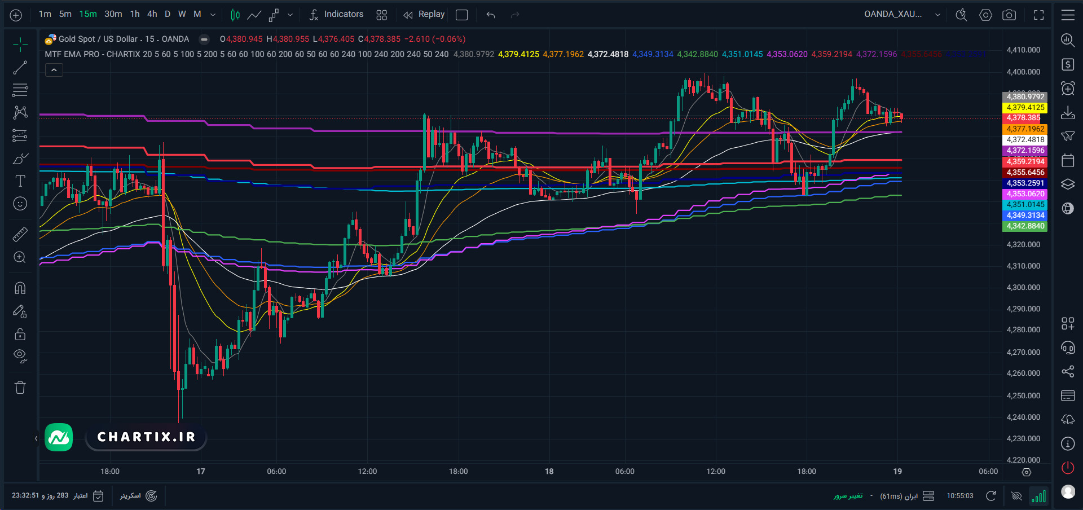This screenshot has height=510, width=1083.
Task: Select the 4h timeframe
Action: pyautogui.click(x=152, y=14)
